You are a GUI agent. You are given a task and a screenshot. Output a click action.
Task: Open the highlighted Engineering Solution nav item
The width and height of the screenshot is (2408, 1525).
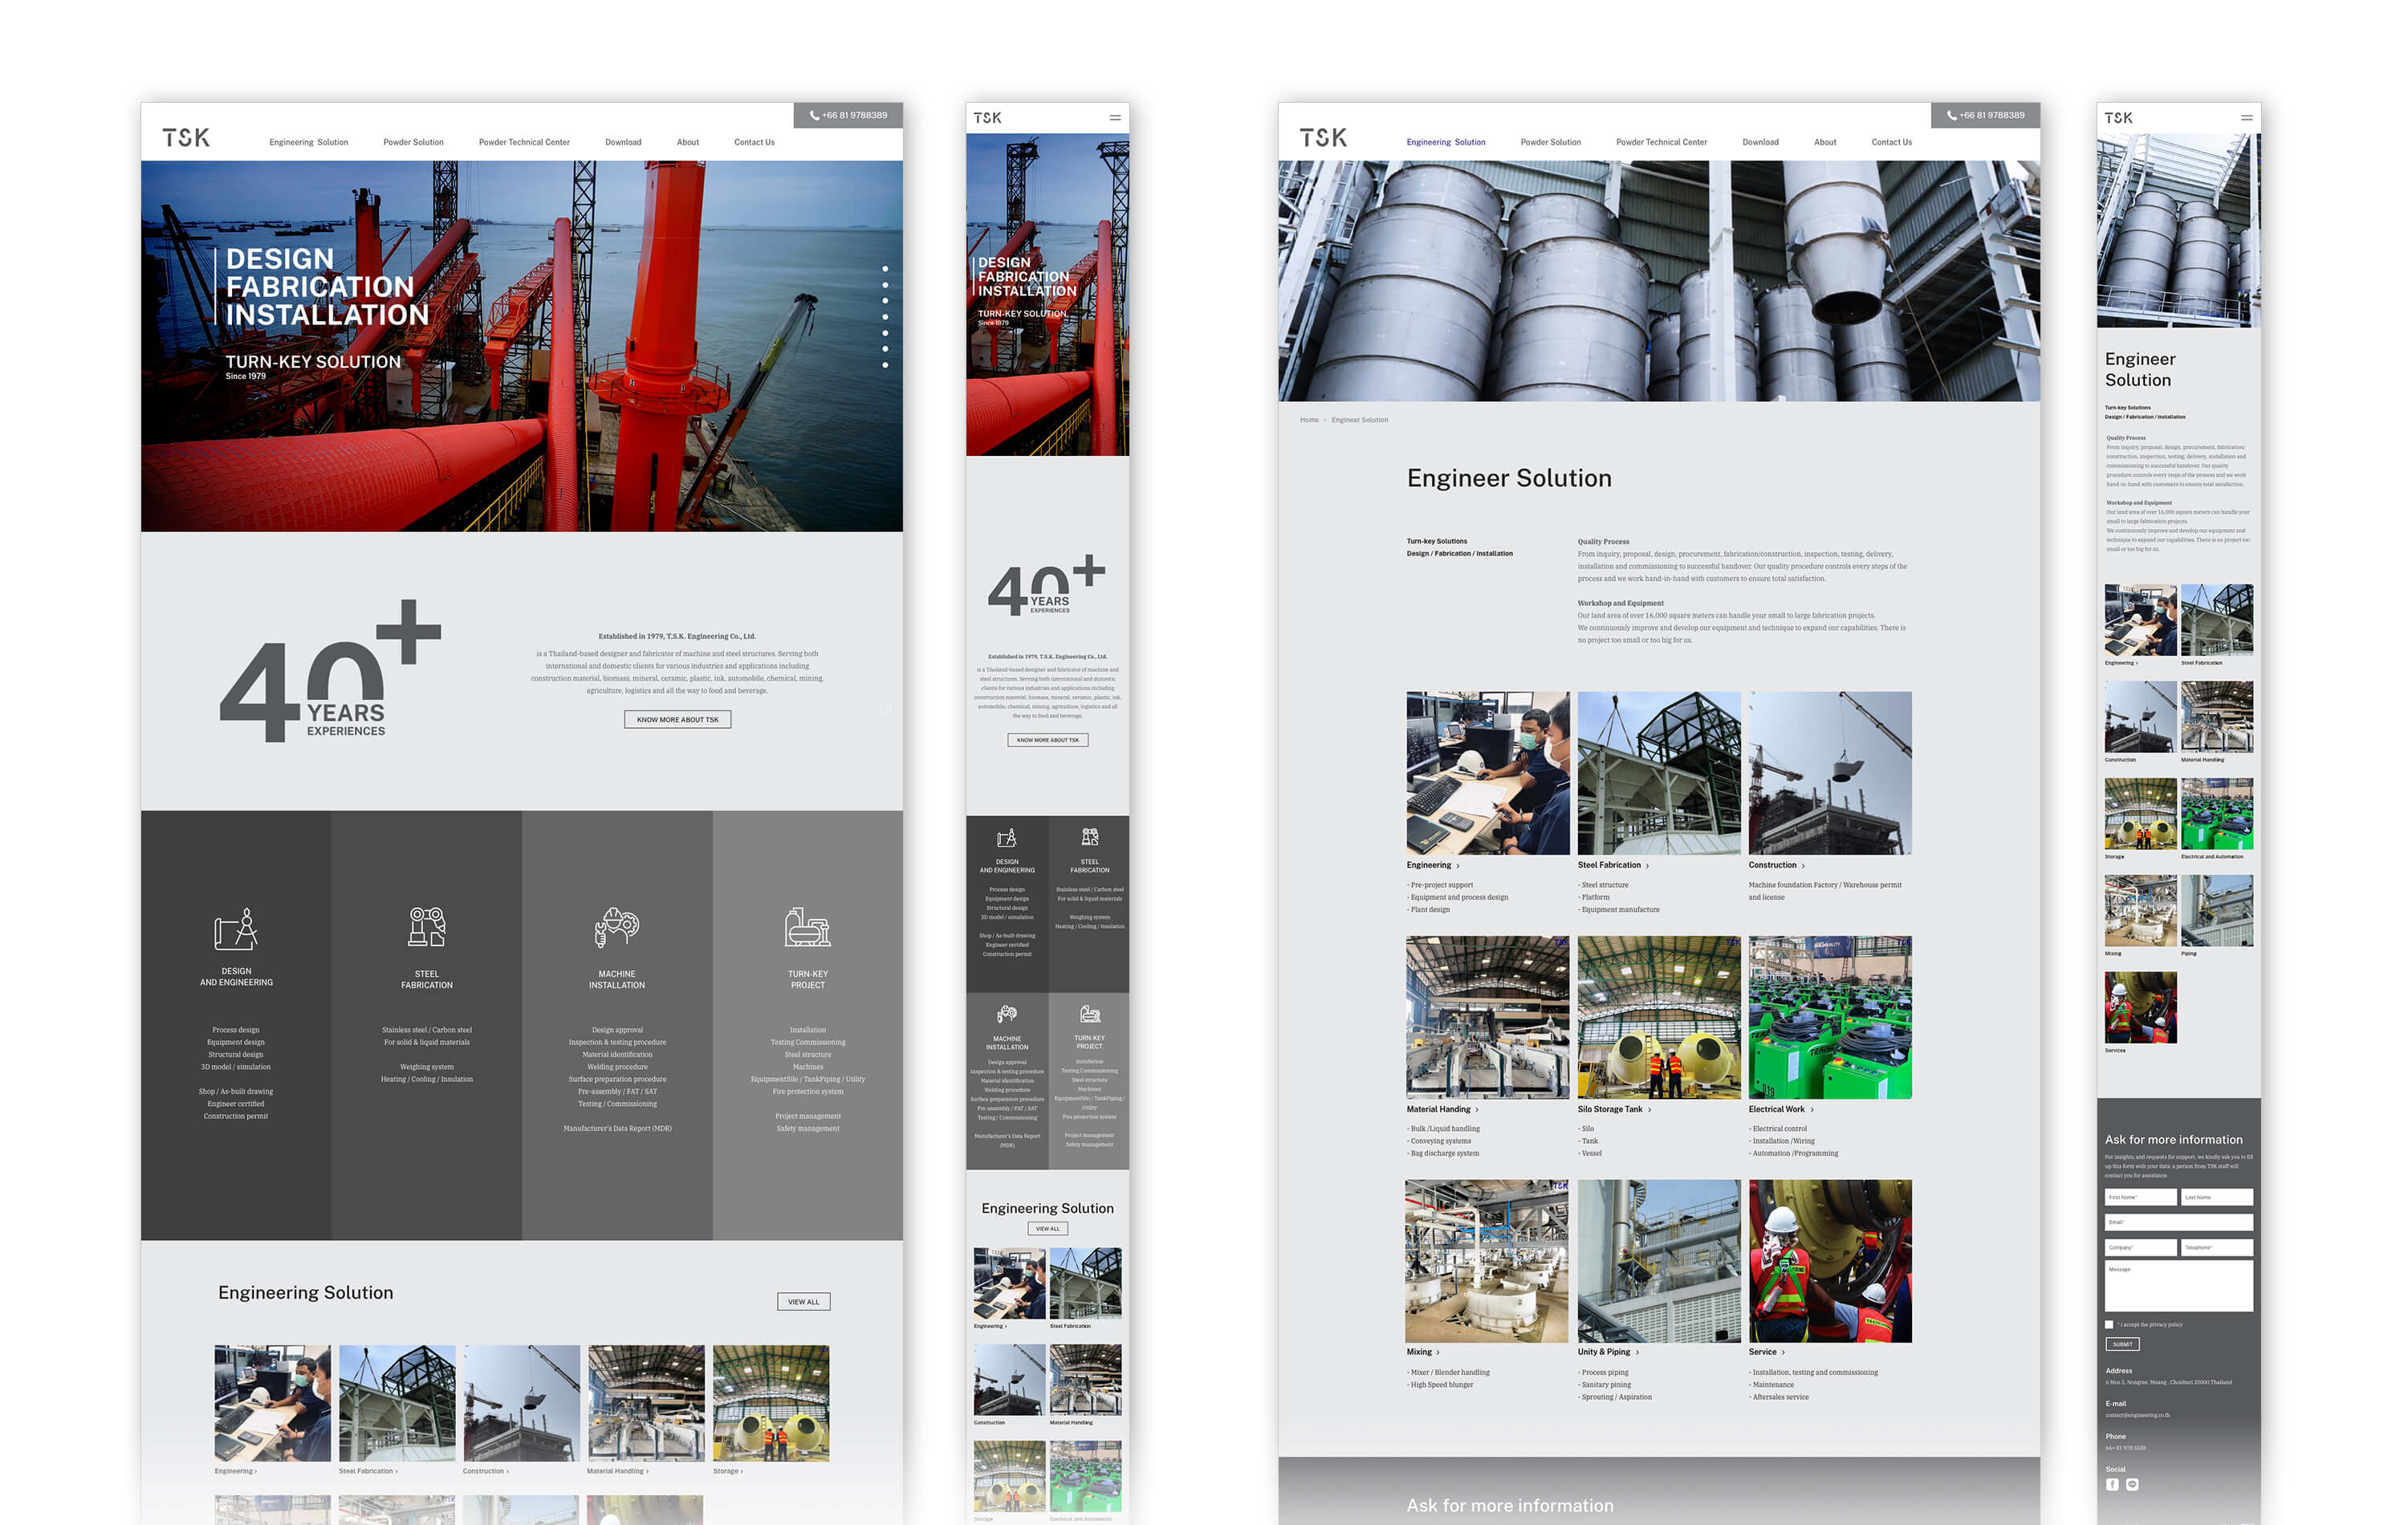1445,142
